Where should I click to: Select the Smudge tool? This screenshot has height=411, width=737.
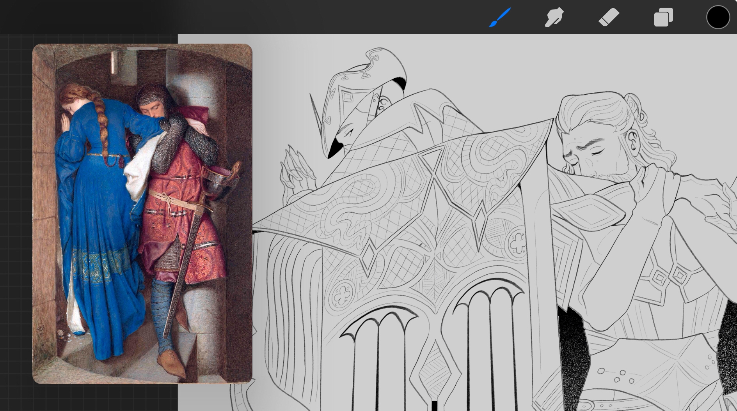(x=554, y=18)
